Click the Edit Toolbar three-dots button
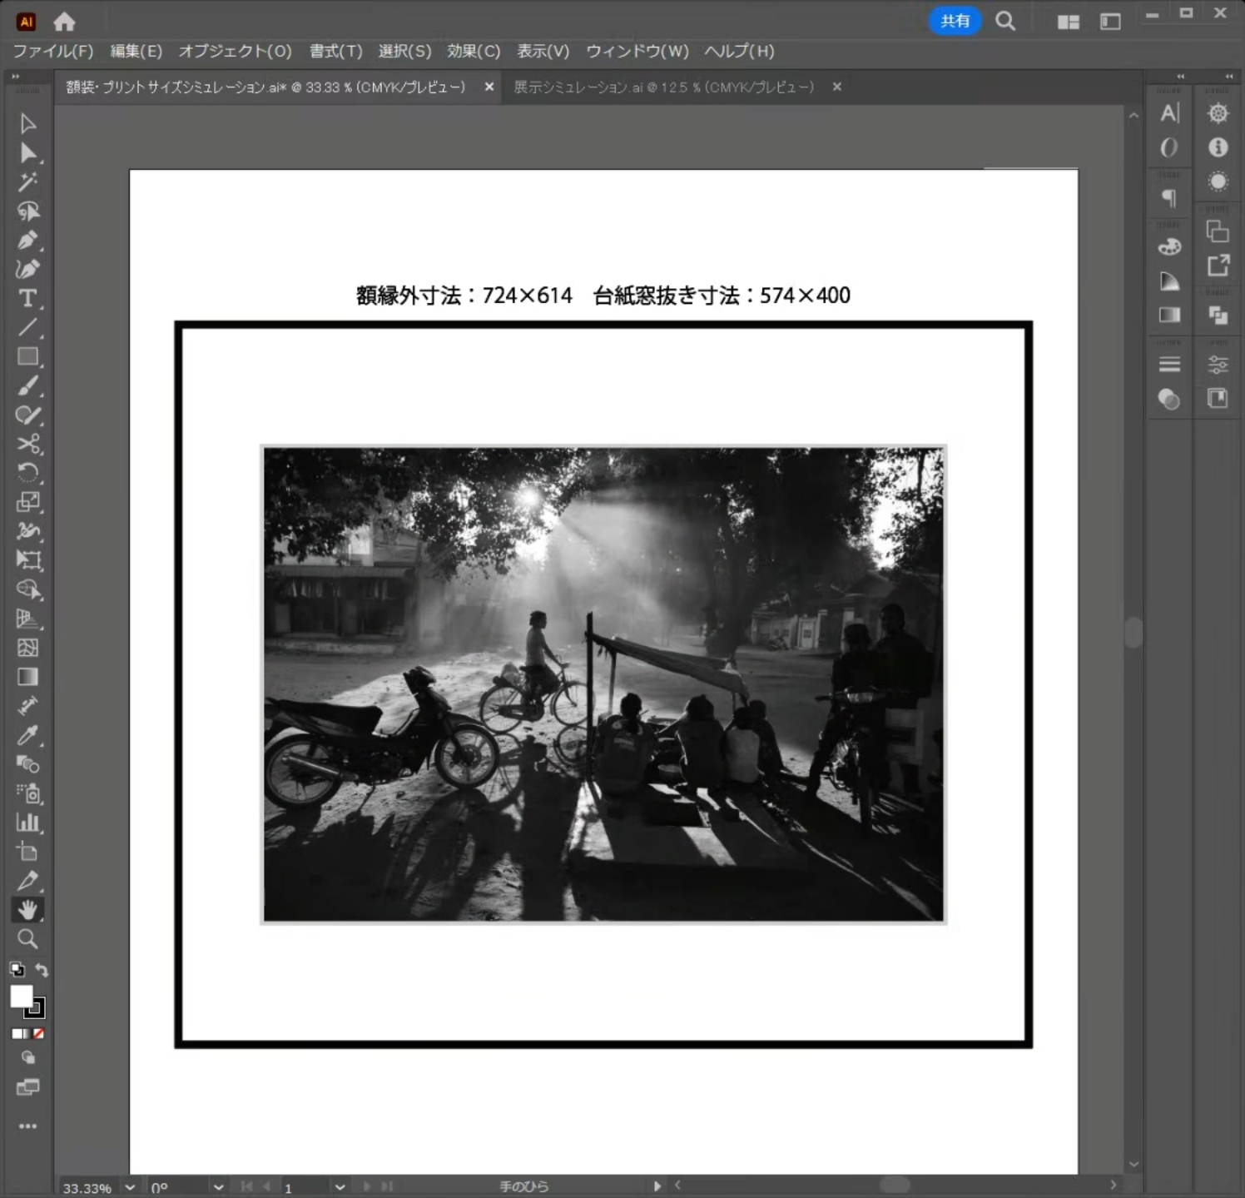Image resolution: width=1245 pixels, height=1198 pixels. point(27,1126)
